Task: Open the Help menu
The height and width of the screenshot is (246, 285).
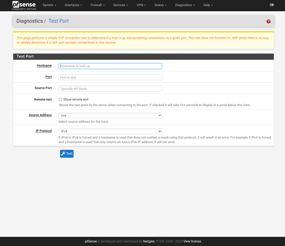Action: (208, 5)
